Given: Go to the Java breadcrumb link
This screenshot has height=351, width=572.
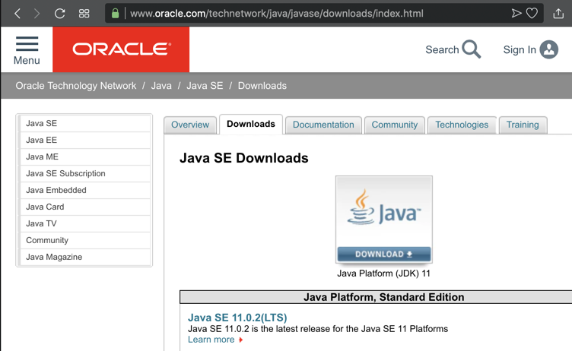Looking at the screenshot, I should tap(161, 86).
